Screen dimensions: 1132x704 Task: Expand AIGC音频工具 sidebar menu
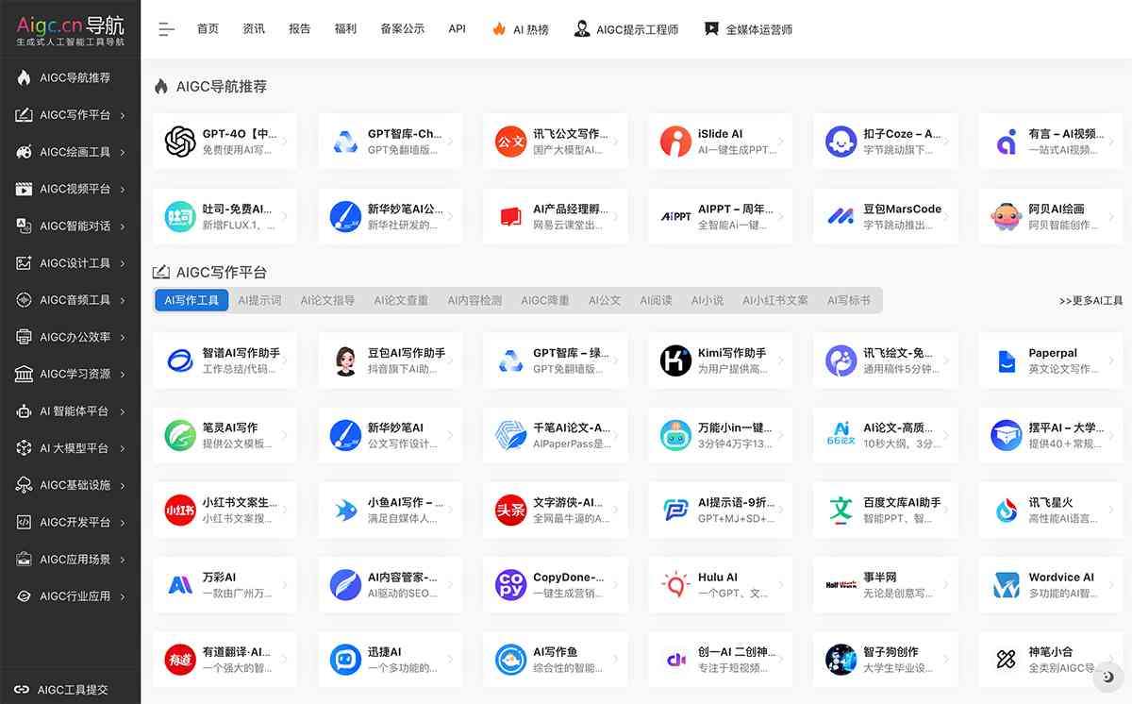click(x=70, y=300)
